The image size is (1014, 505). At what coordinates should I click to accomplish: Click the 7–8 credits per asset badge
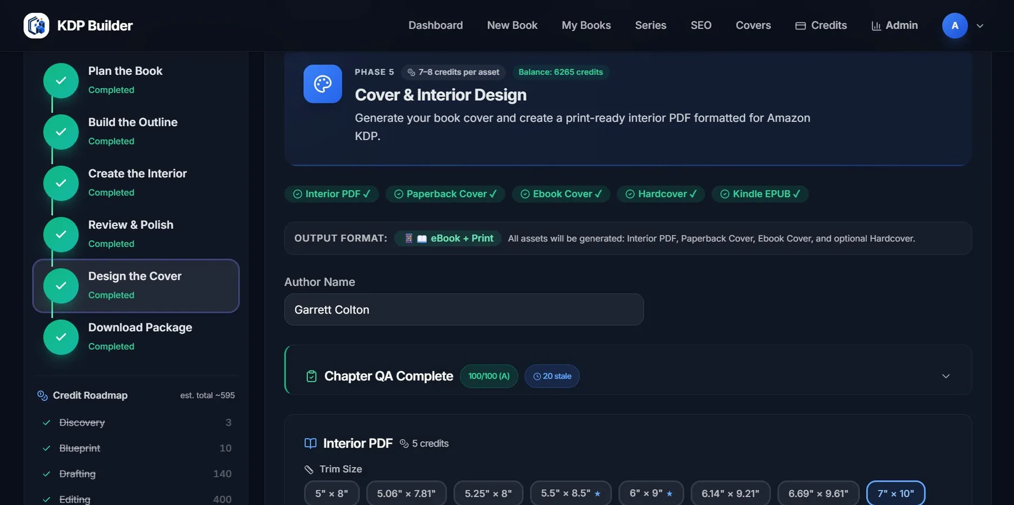453,72
